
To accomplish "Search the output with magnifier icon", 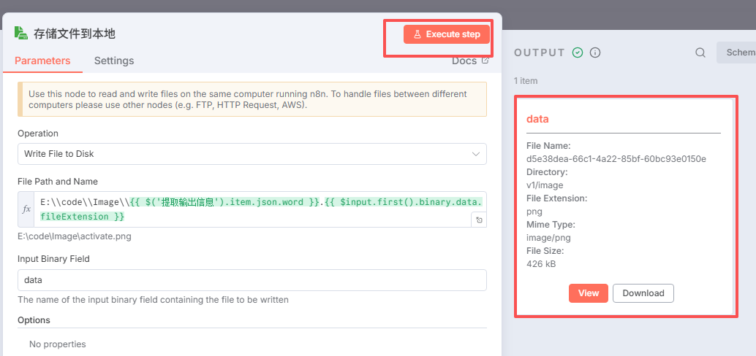I will pyautogui.click(x=700, y=53).
